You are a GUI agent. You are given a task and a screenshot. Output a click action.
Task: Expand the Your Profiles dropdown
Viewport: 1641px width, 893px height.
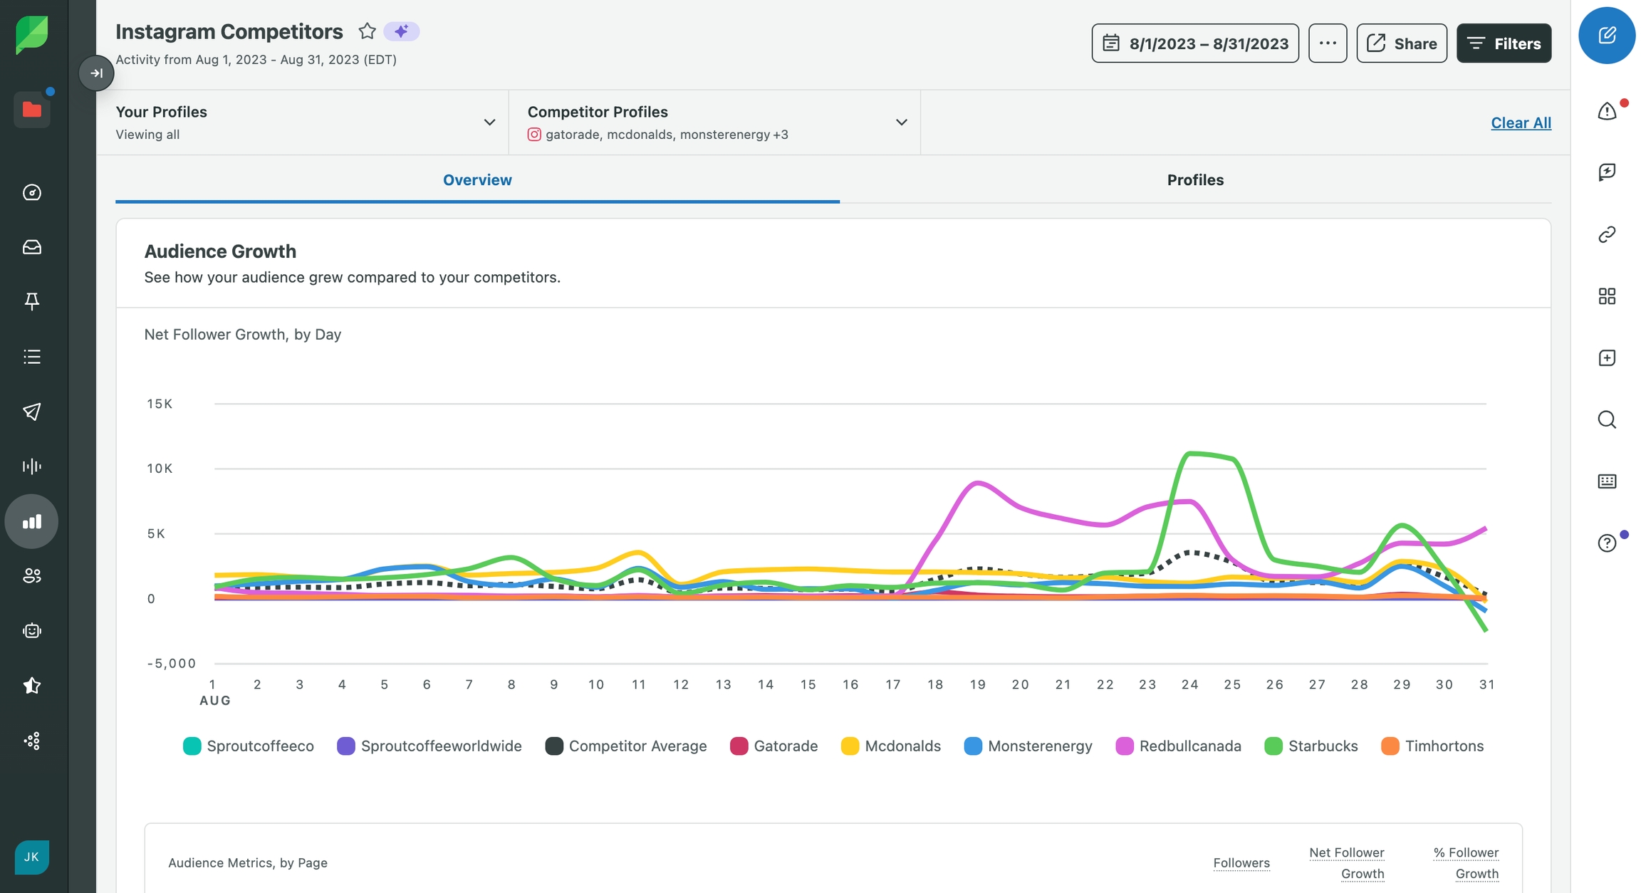point(489,122)
